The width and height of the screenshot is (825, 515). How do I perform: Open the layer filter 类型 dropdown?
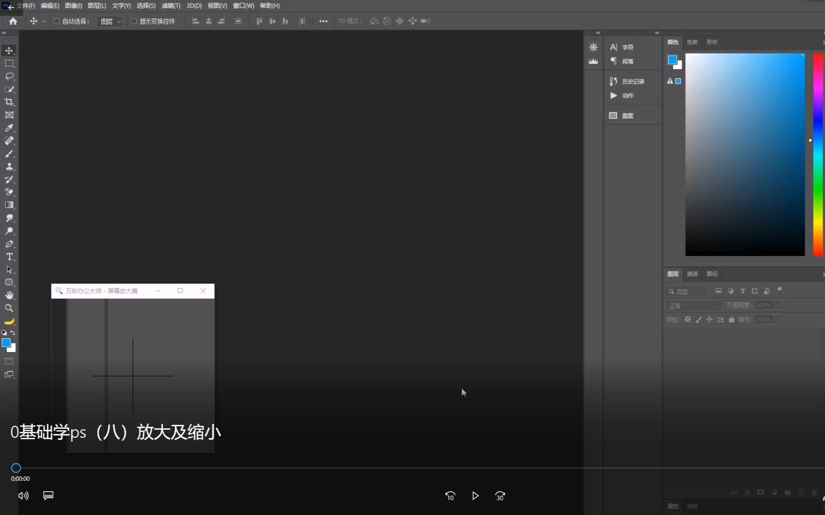click(686, 292)
